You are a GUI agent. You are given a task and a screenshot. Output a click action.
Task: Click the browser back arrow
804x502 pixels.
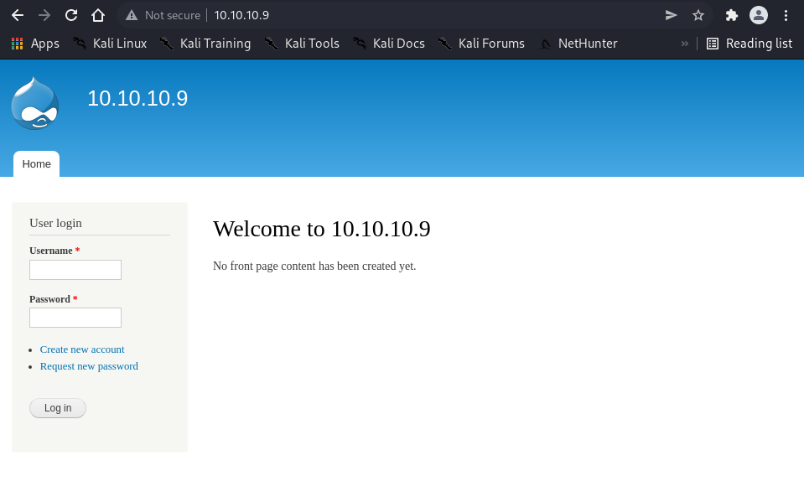[x=17, y=15]
